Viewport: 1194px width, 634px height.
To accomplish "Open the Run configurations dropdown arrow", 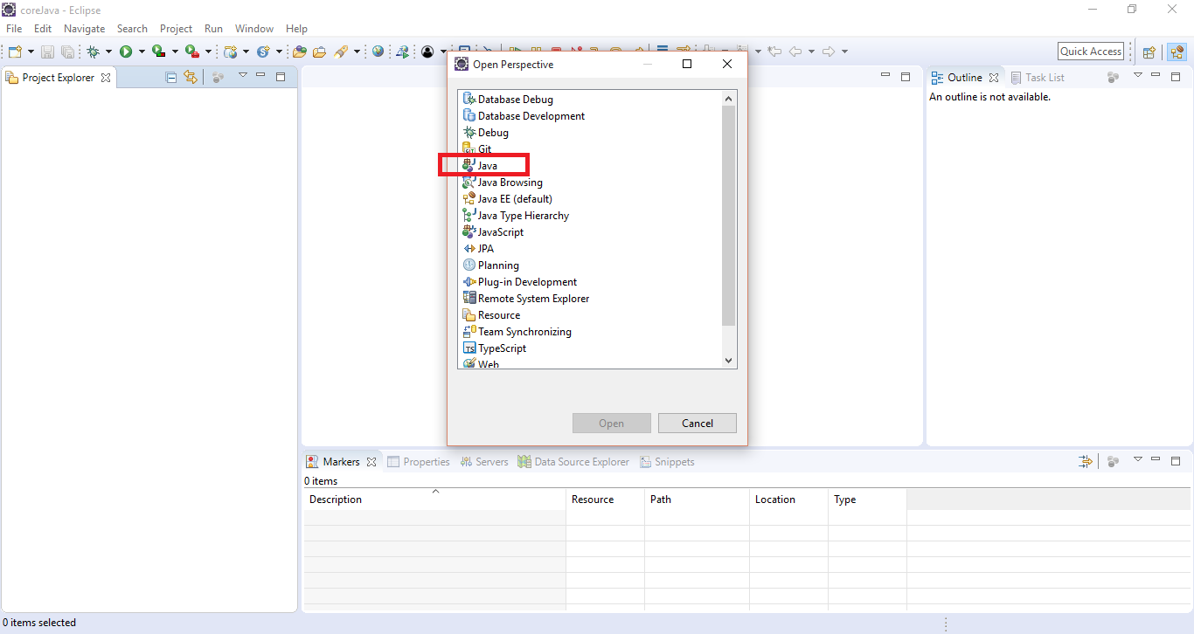I will point(142,52).
